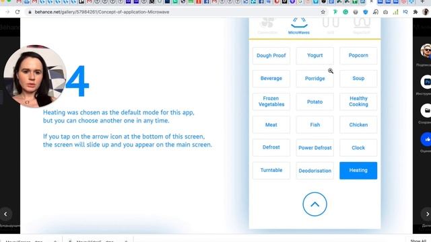Select the Porridge program
Viewport: 431px width, 242px height.
click(315, 79)
